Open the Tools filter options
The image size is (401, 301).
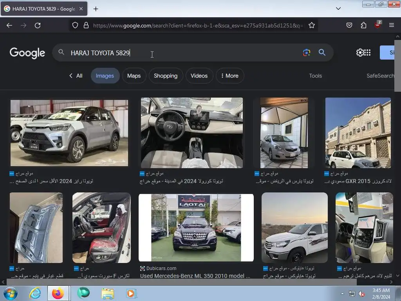[315, 76]
